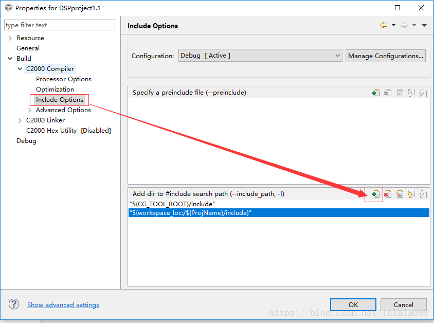
Task: Open Advanced Options page
Action: pyautogui.click(x=63, y=110)
